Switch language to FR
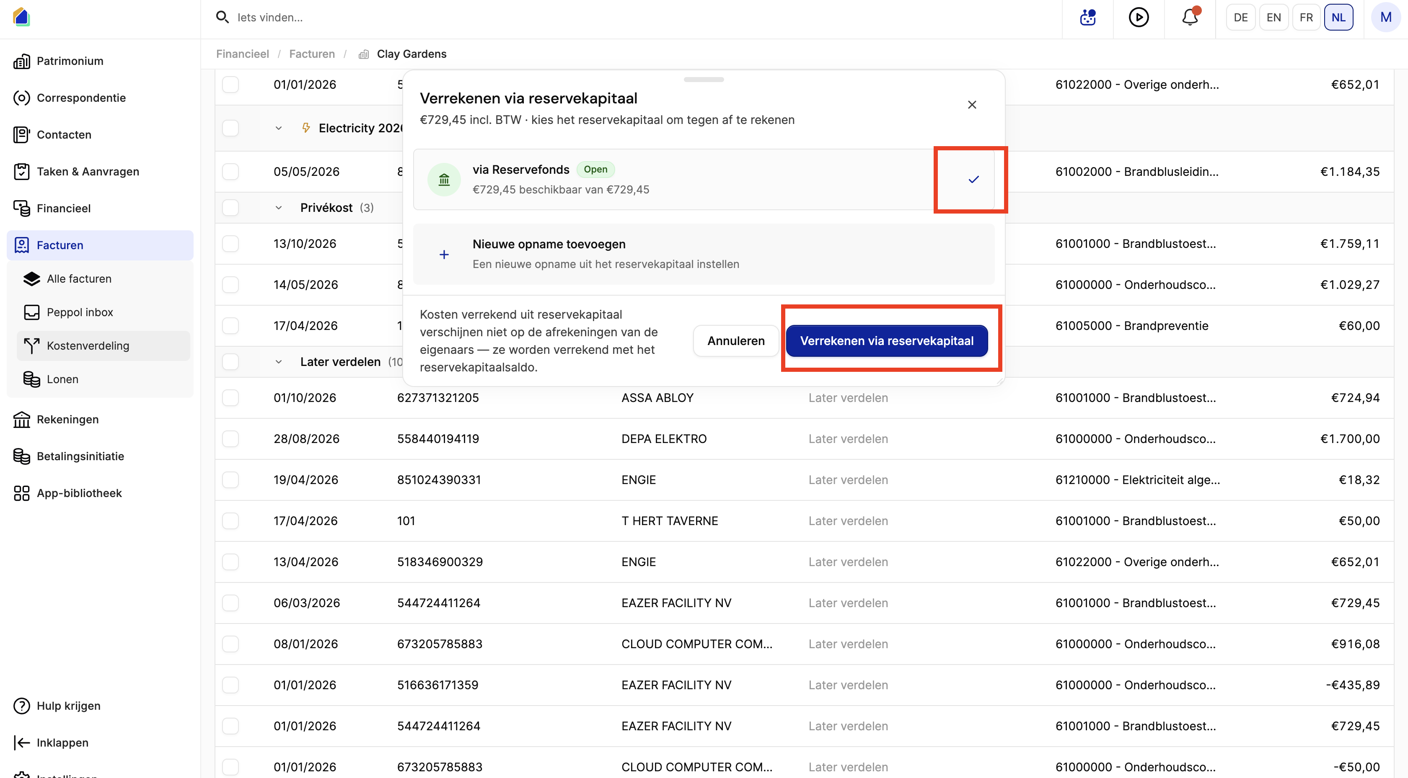Screen dimensions: 1408x778 (x=1306, y=18)
